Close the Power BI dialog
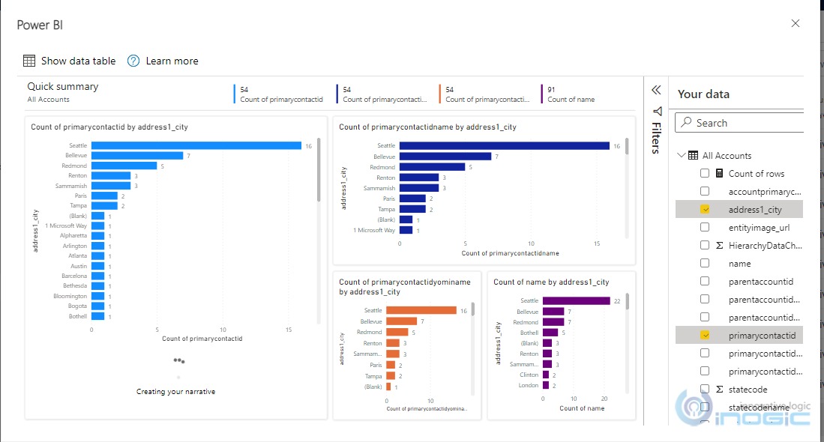Viewport: 824px width, 442px height. 796,23
